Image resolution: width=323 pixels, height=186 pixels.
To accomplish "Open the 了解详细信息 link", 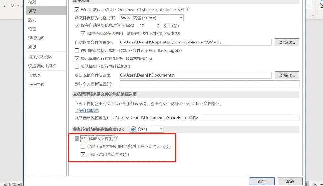I will (x=87, y=110).
